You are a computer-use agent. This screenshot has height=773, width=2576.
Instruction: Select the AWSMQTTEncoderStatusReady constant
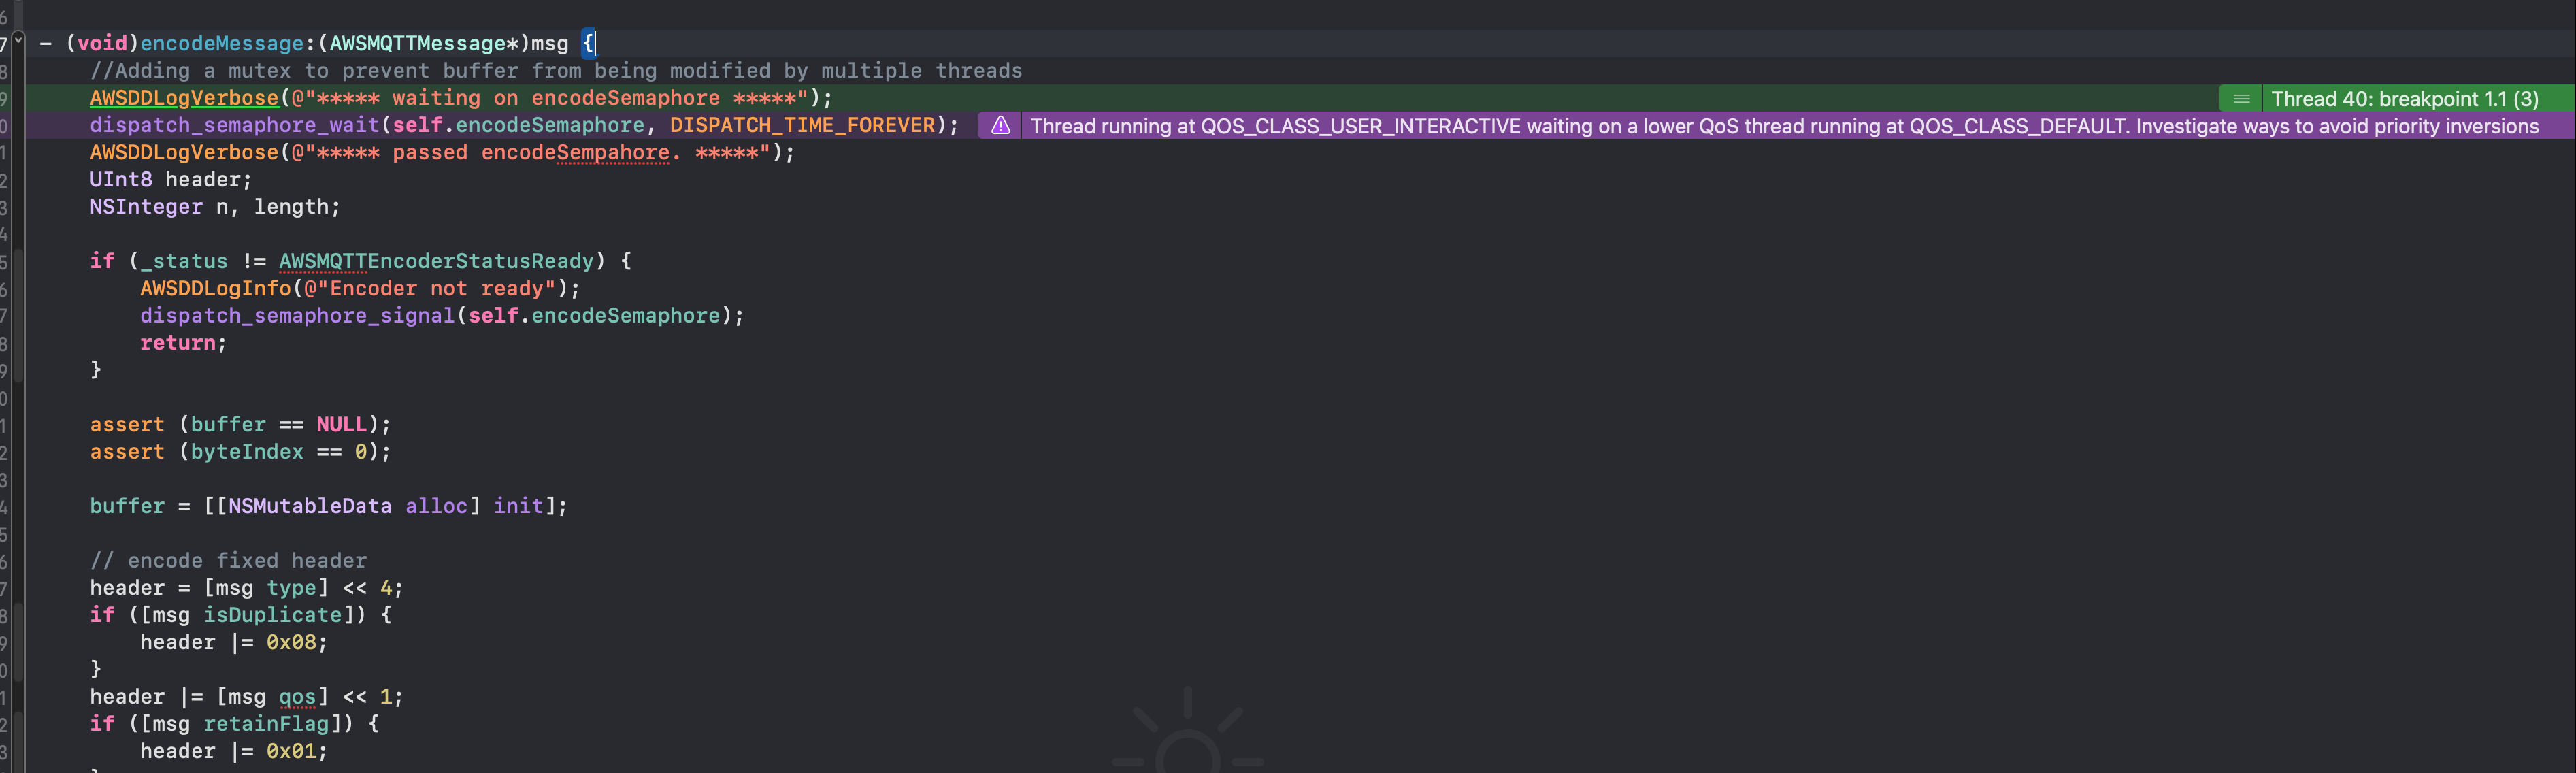[438, 261]
